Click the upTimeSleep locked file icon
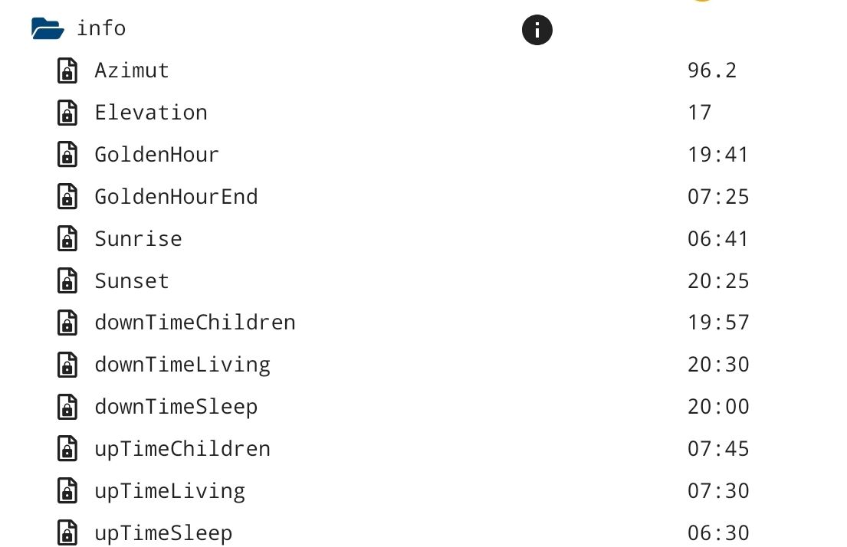Viewport: 847px width, 547px height. [67, 533]
